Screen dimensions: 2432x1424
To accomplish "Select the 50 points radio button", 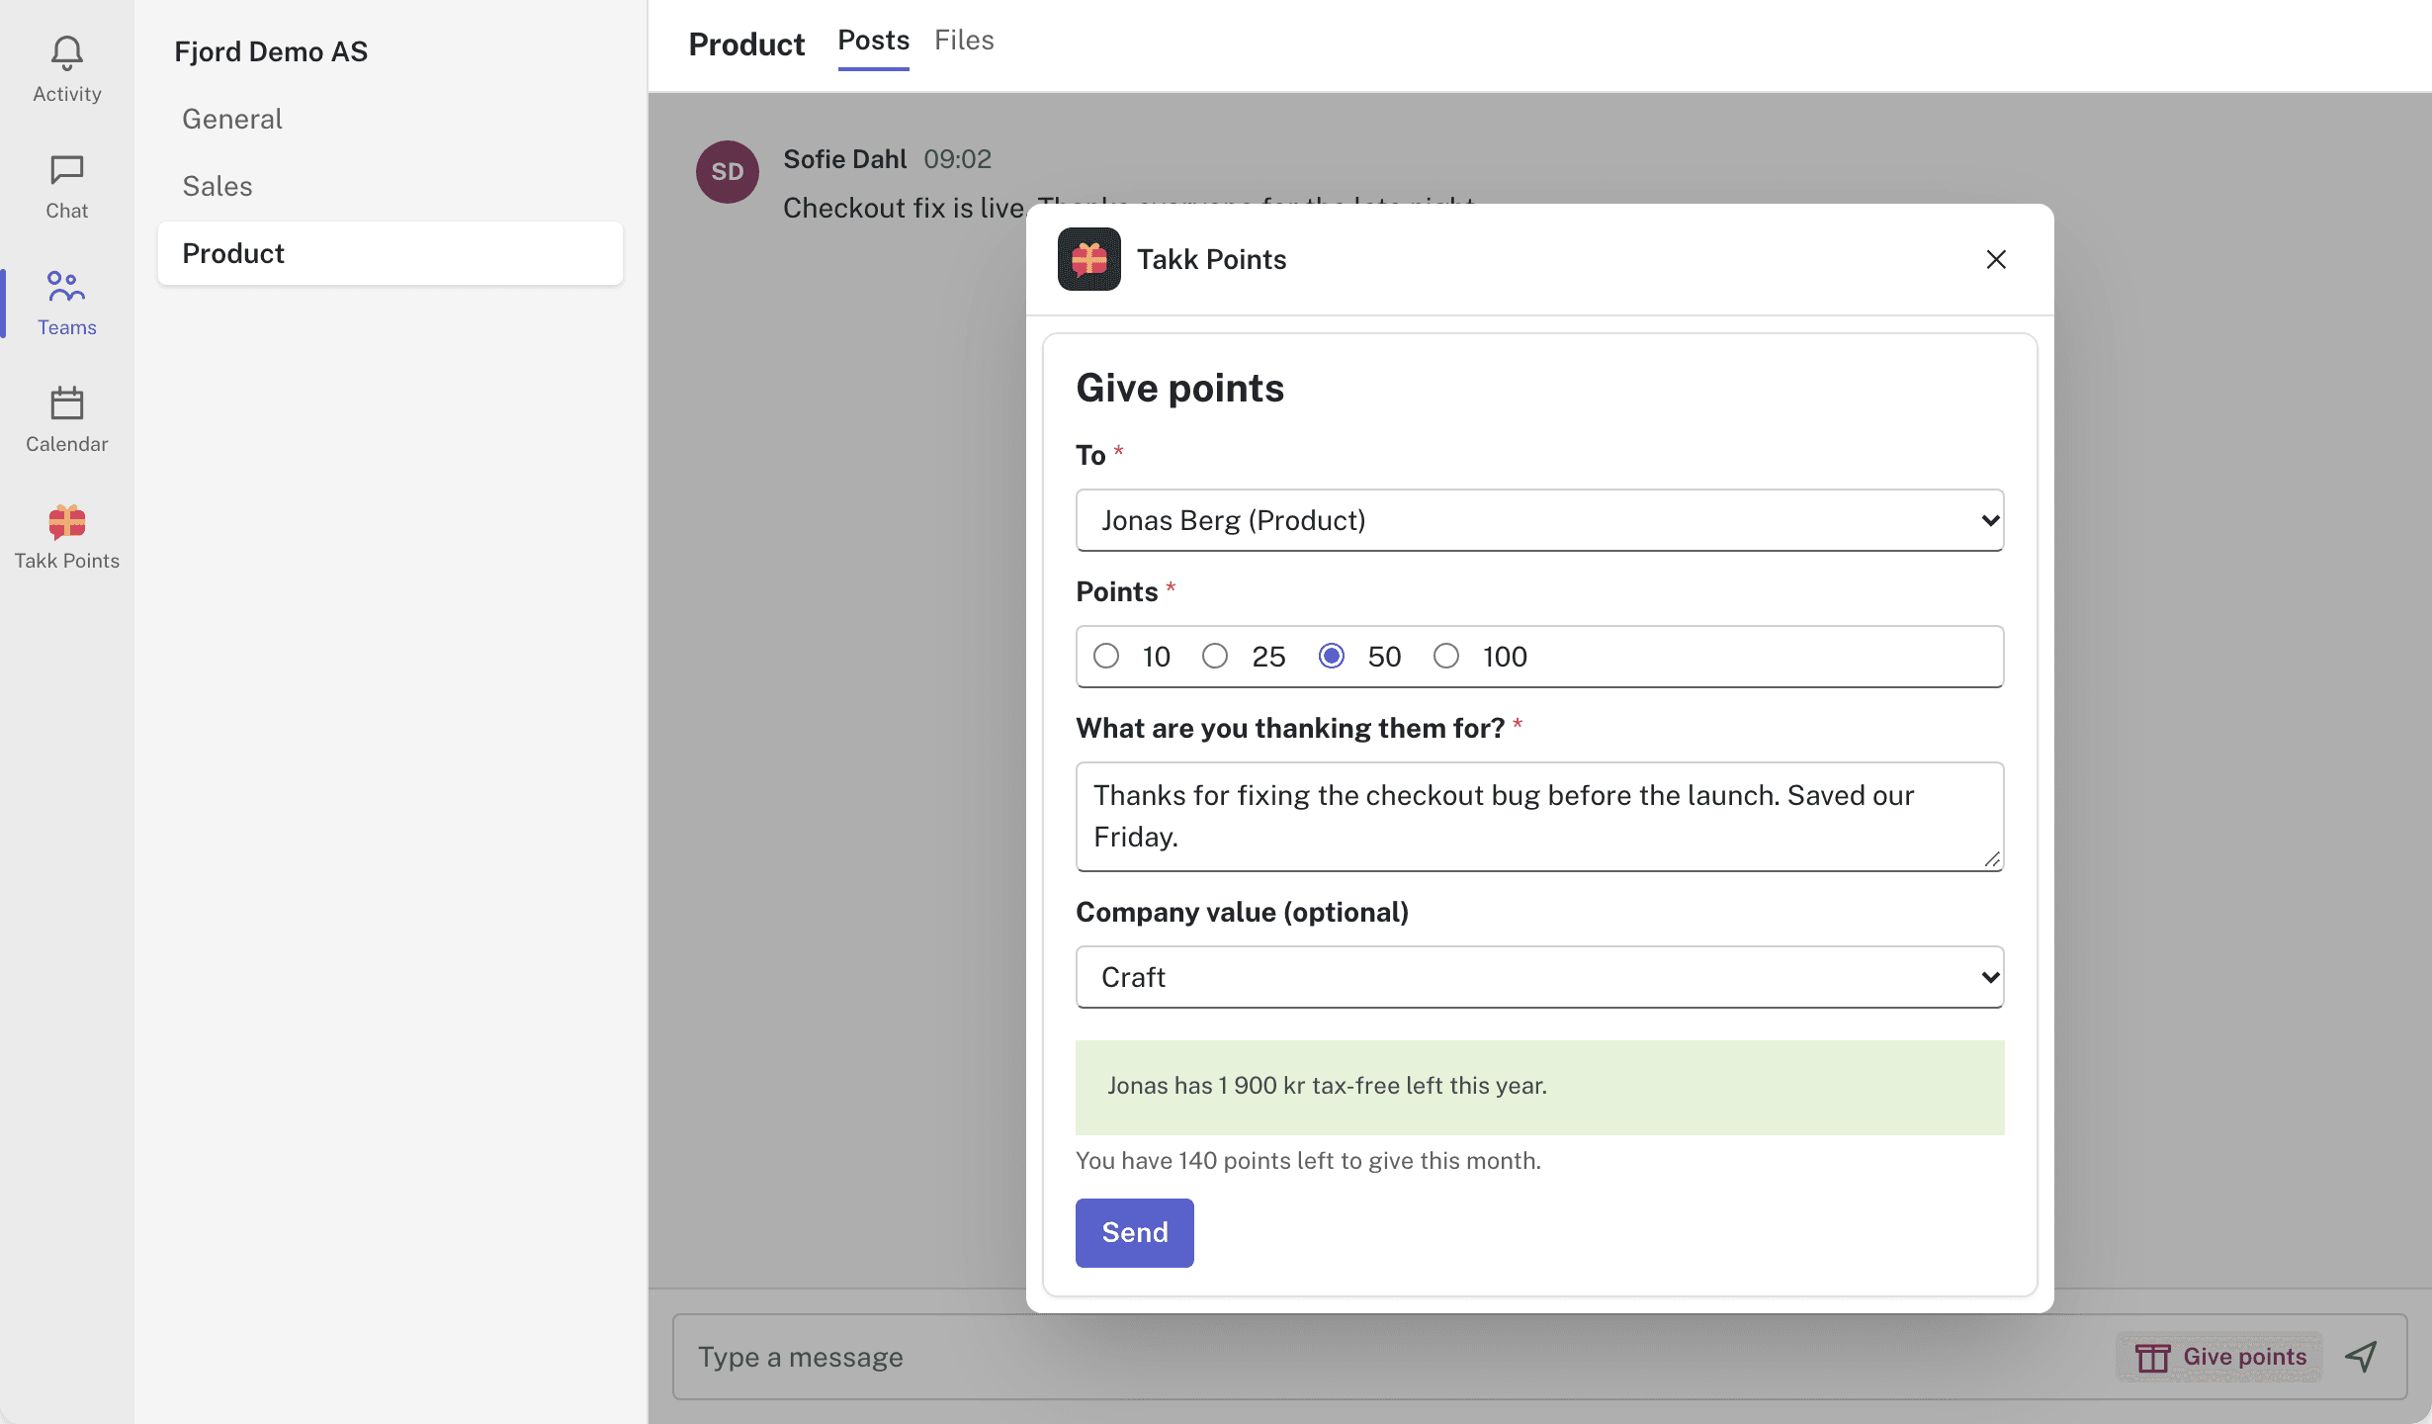I will [1332, 656].
